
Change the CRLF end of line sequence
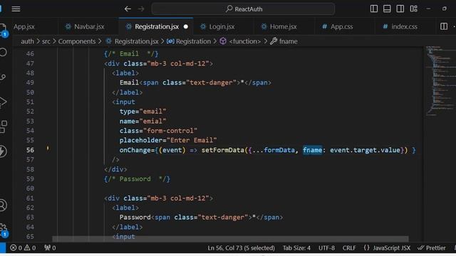pos(349,248)
